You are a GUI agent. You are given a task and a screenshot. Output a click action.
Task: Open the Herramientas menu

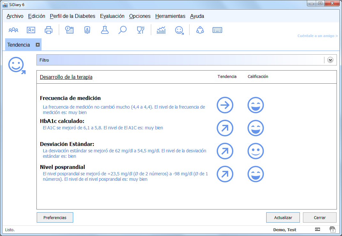[170, 16]
